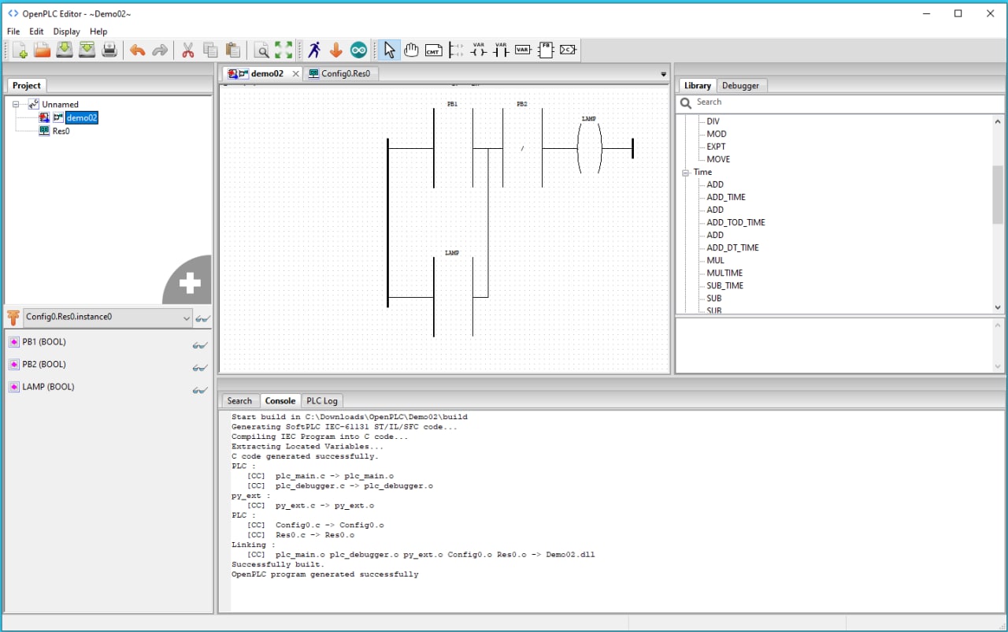
Task: Click the Arduino upload icon
Action: point(358,50)
